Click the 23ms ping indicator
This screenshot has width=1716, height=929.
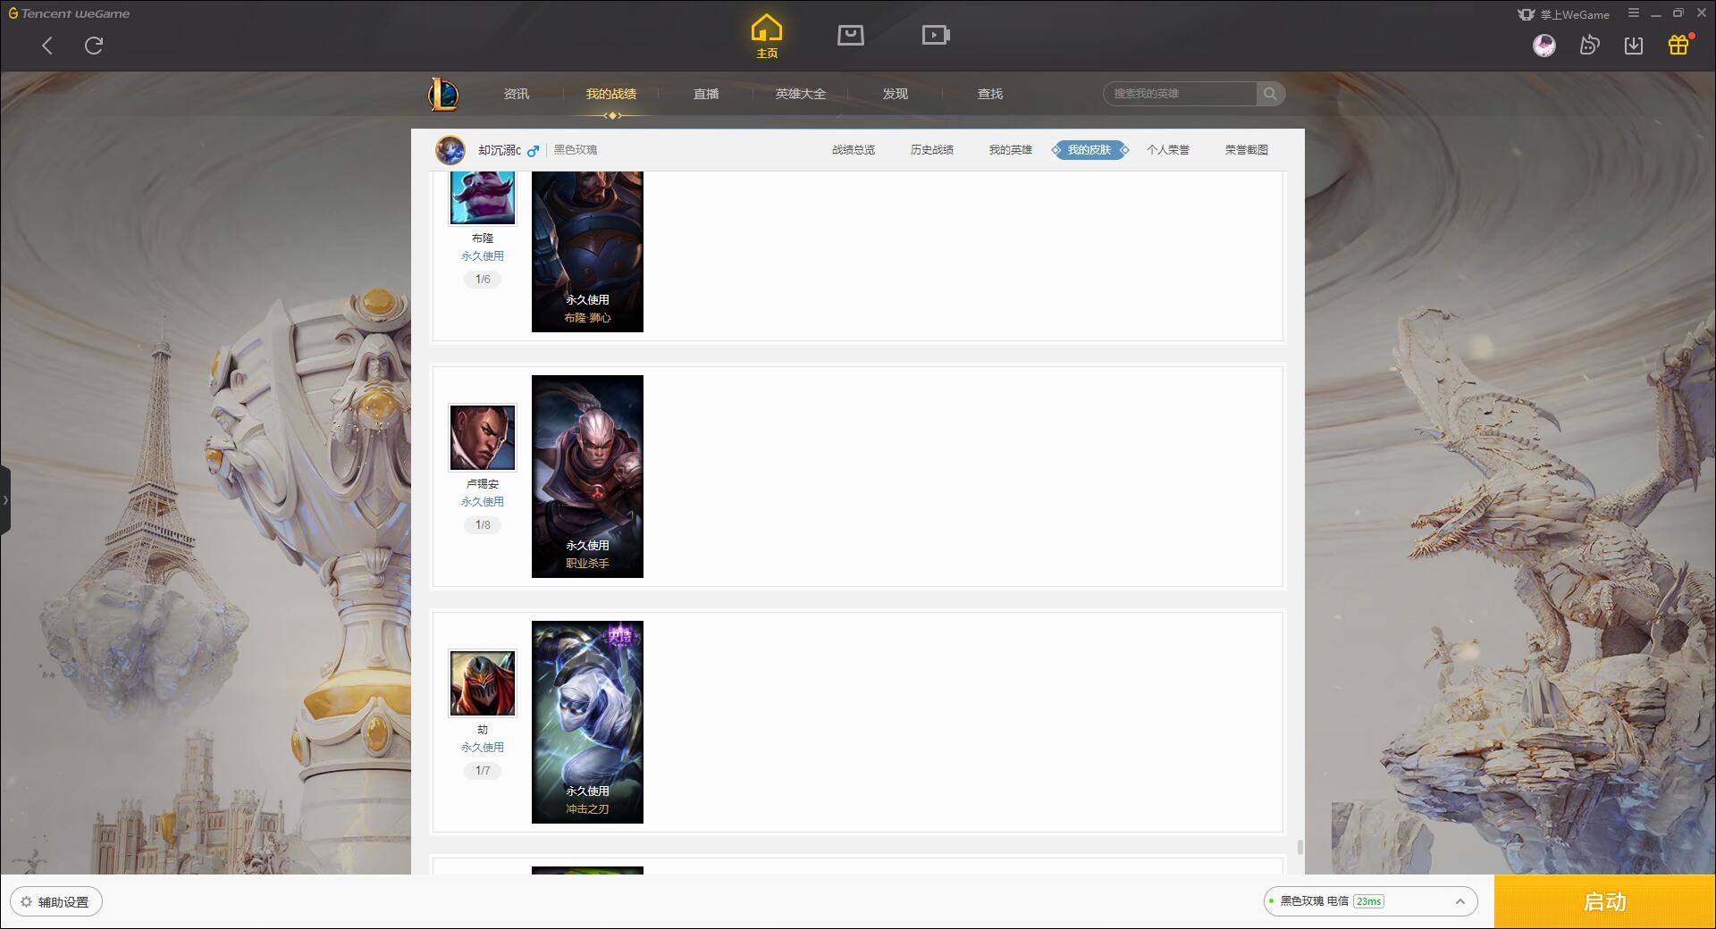pos(1368,901)
